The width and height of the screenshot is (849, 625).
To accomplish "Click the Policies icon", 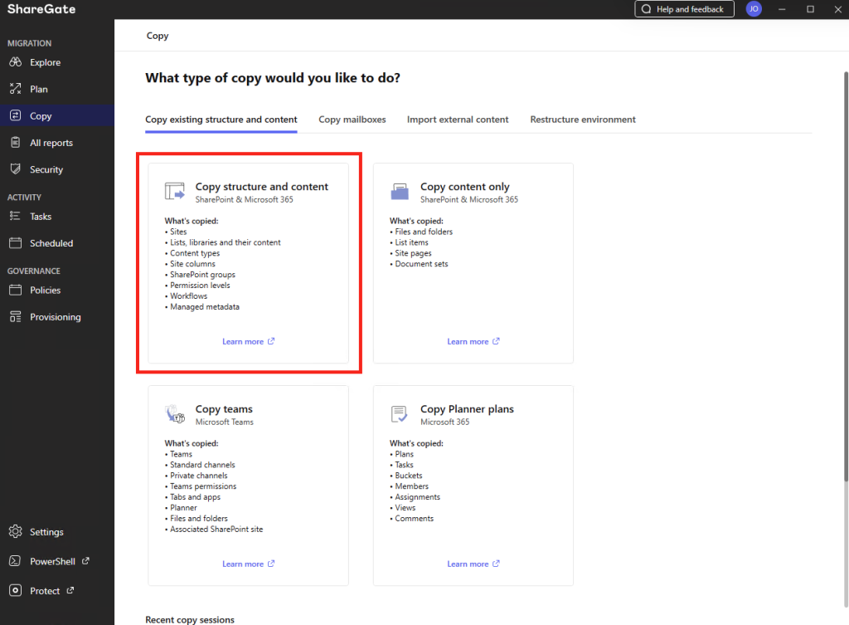I will [x=15, y=290].
